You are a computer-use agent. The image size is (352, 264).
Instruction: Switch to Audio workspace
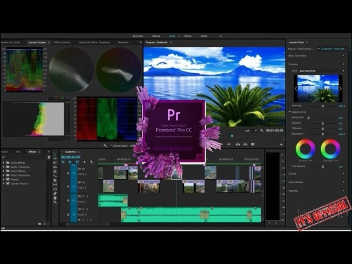point(204,36)
